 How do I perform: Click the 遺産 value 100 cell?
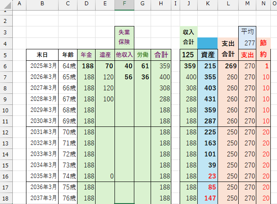[x=105, y=99]
